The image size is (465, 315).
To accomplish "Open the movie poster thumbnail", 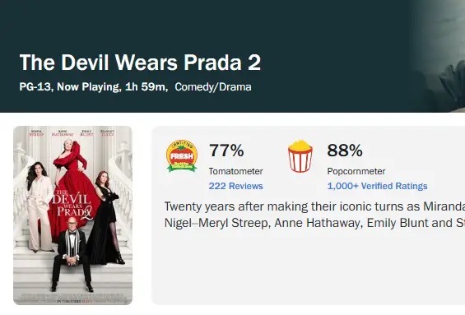I will point(72,215).
